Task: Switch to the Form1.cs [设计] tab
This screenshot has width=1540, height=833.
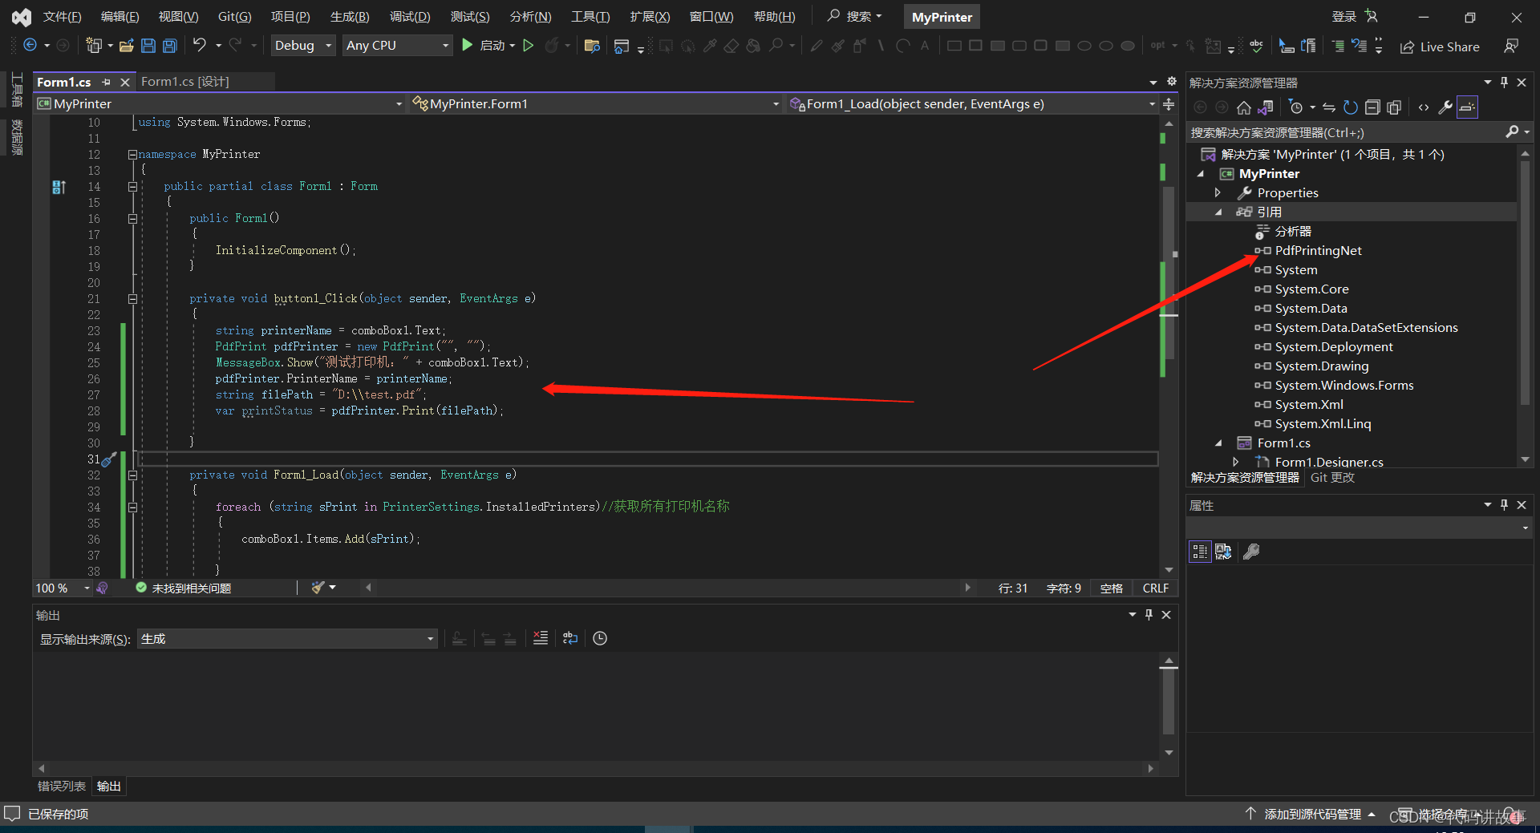Action: [x=185, y=82]
